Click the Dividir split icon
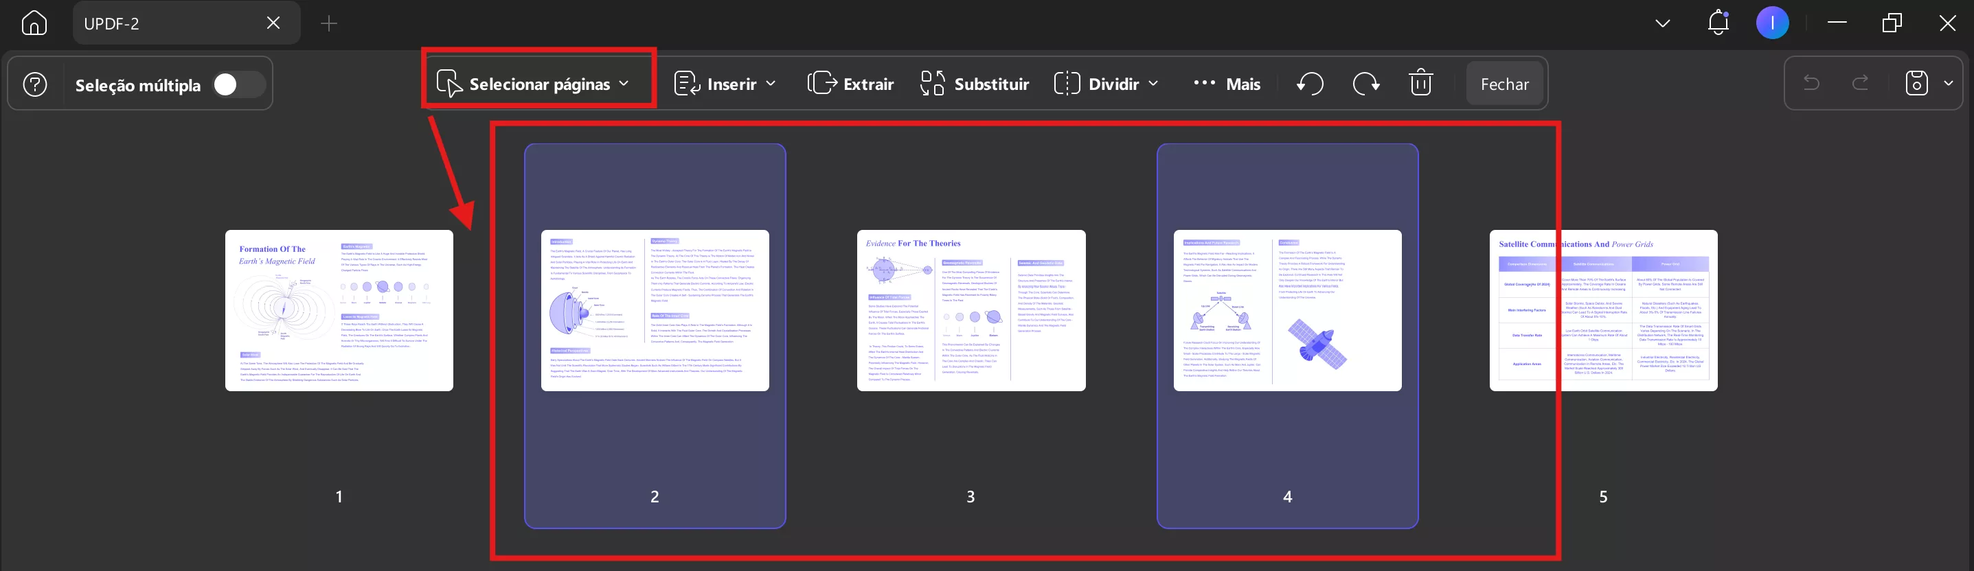The width and height of the screenshot is (1974, 571). pyautogui.click(x=1067, y=84)
